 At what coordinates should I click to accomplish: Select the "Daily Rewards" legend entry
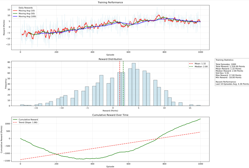(x=23, y=8)
